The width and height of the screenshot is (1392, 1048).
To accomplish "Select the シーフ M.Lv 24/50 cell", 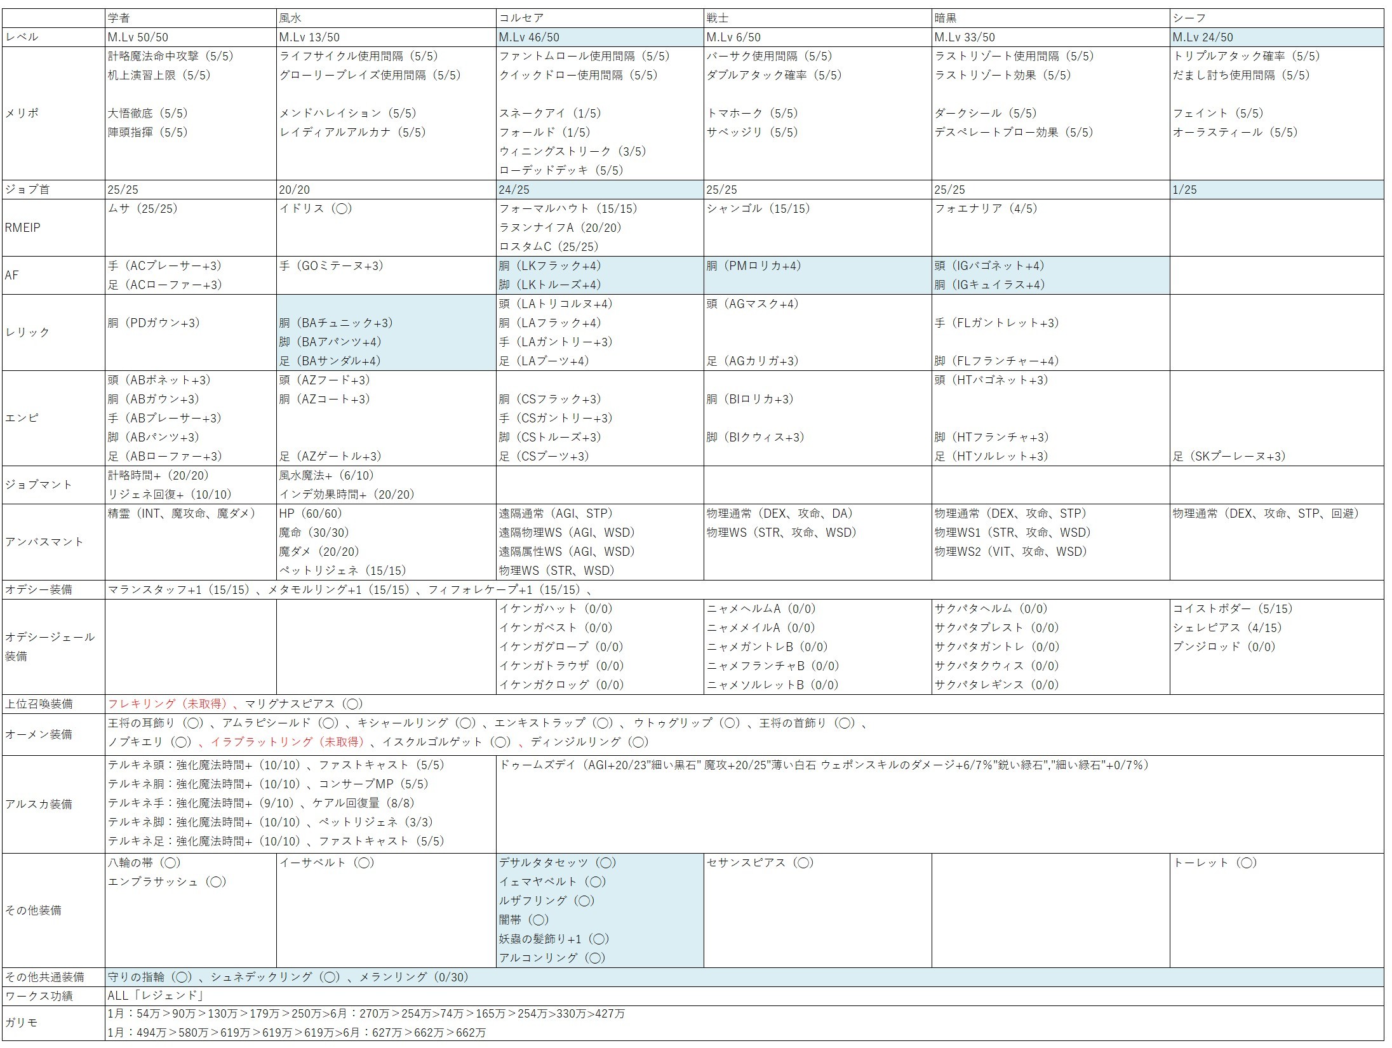I will 1203,37.
